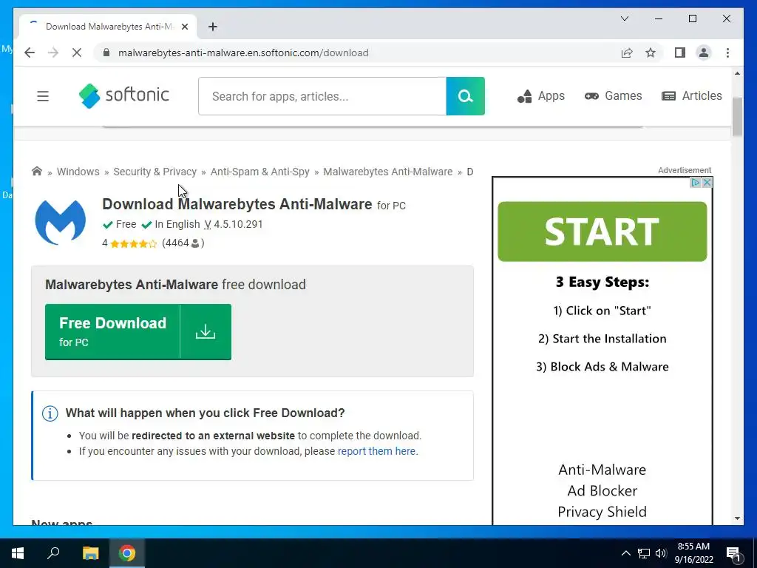Viewport: 757px width, 568px height.
Task: Click Chrome taskbar icon
Action: tap(127, 553)
